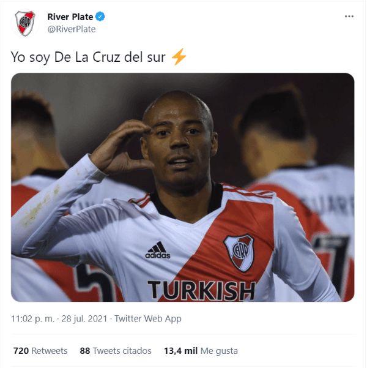The image size is (367, 368).
Task: Open the River Plate display name link
Action: (70, 17)
